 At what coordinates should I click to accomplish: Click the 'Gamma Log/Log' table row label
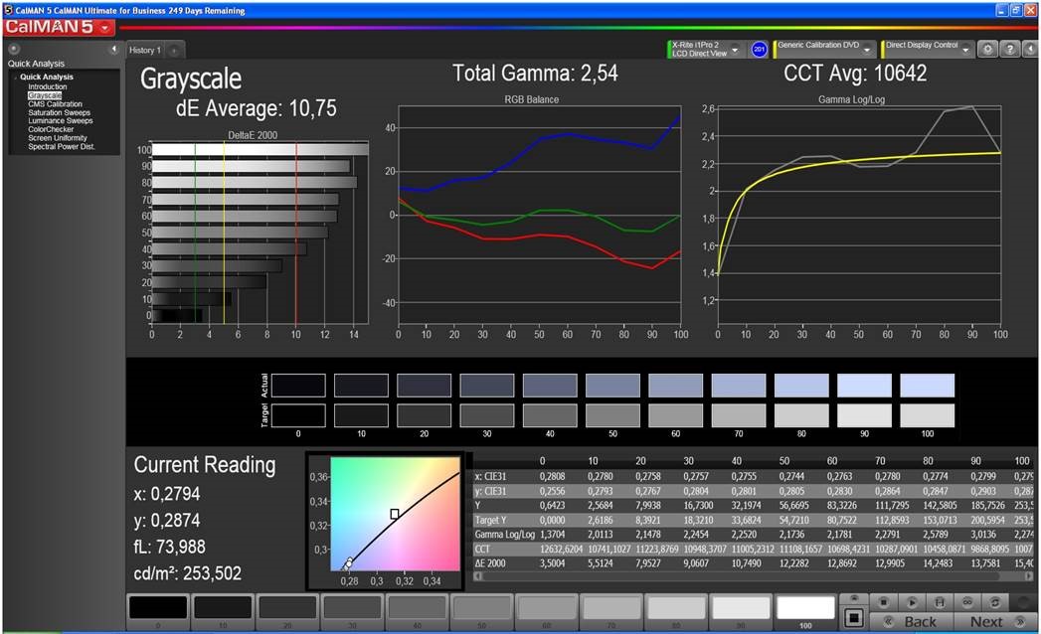504,535
